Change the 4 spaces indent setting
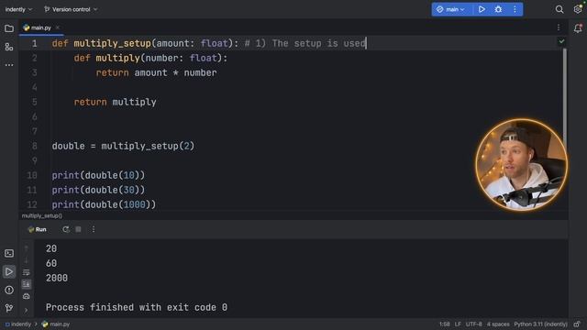The image size is (587, 330). click(x=498, y=324)
